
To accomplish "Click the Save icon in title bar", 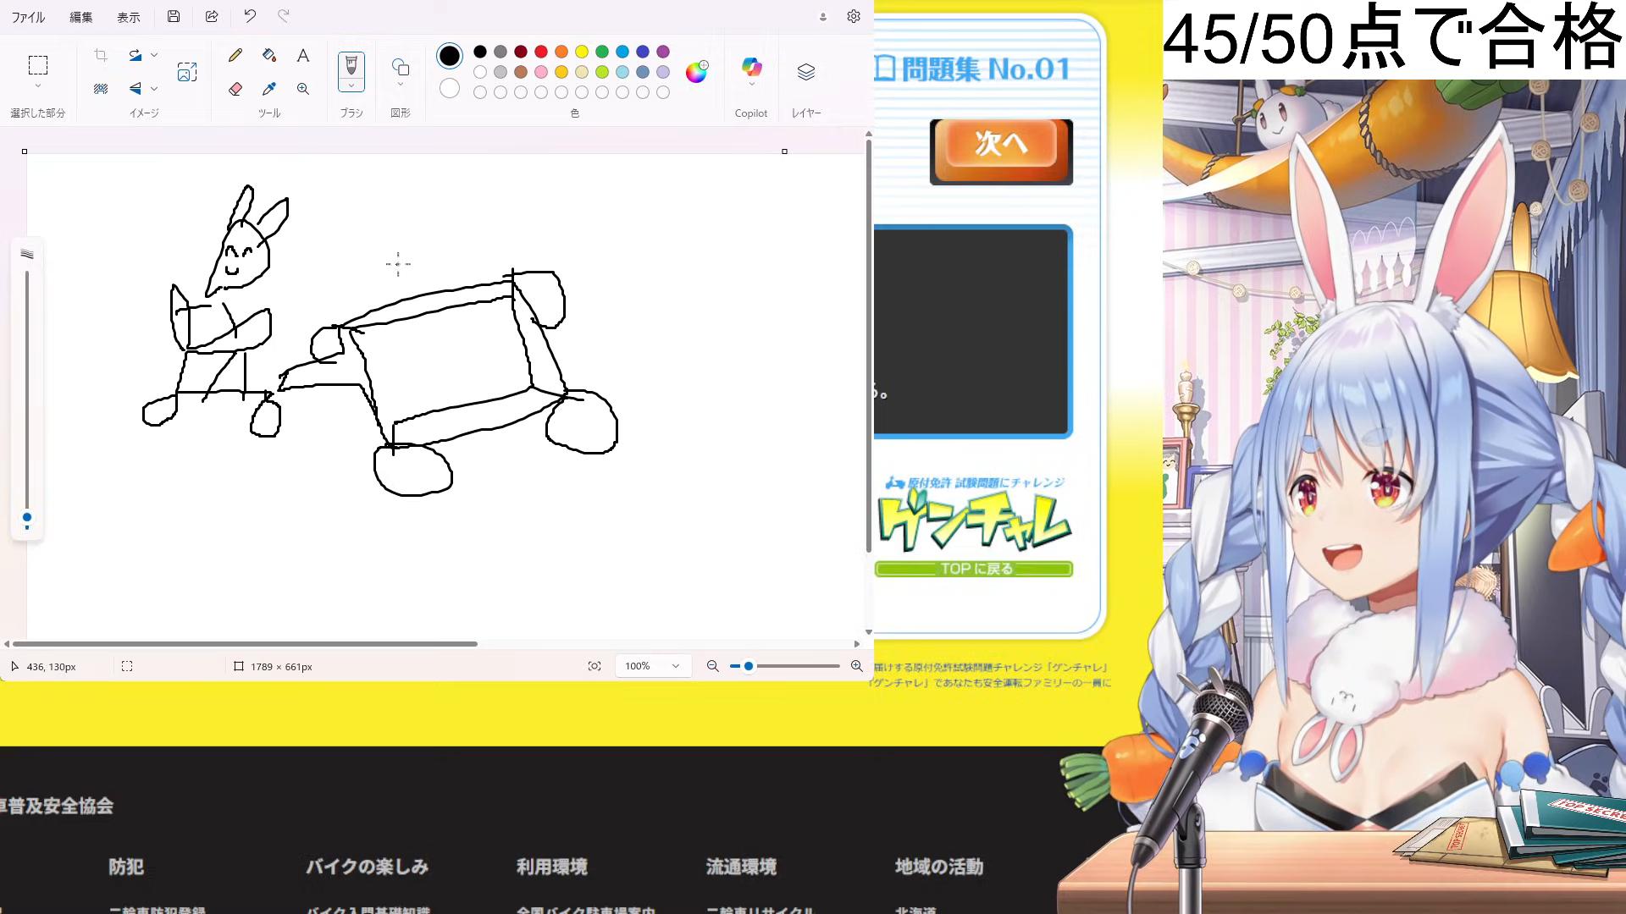I will [x=174, y=16].
